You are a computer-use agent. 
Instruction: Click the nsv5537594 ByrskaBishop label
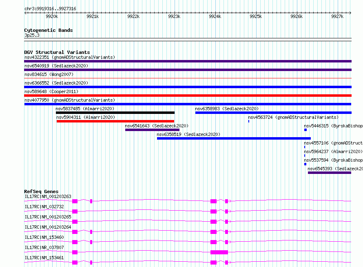pos(333,160)
